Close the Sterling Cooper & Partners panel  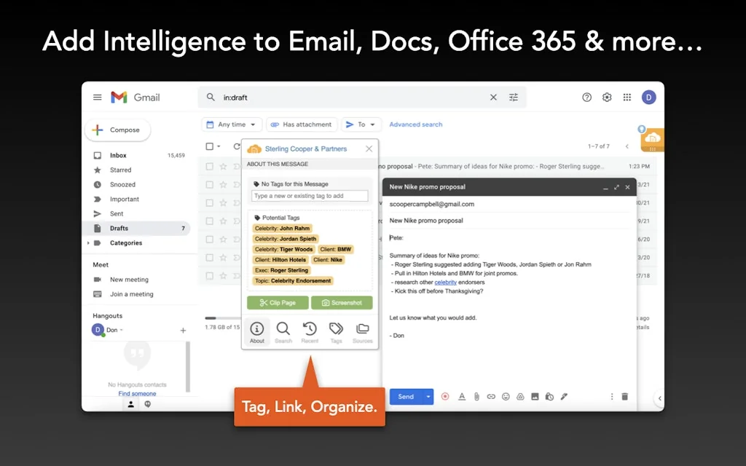(369, 149)
